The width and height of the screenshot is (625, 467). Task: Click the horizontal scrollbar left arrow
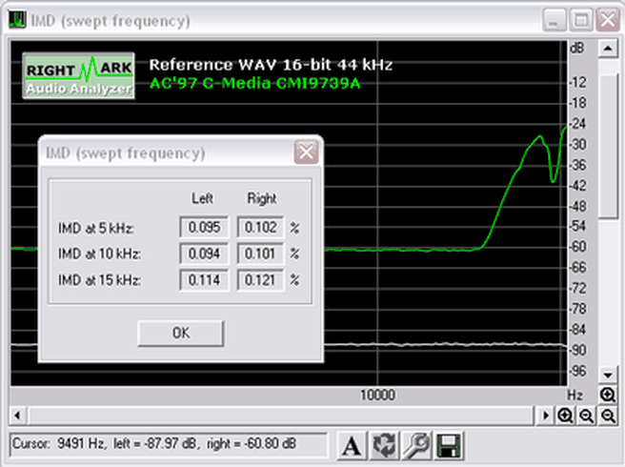pos(17,416)
